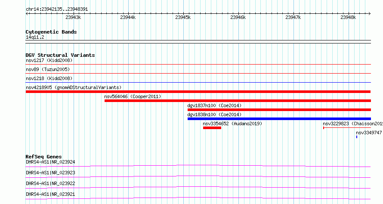Click the left arrow of the ruler
383x204 pixels.
point(27,14)
